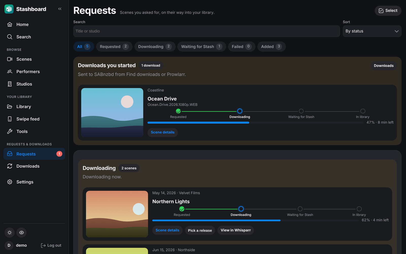Open Performers via the people icon

[10, 72]
